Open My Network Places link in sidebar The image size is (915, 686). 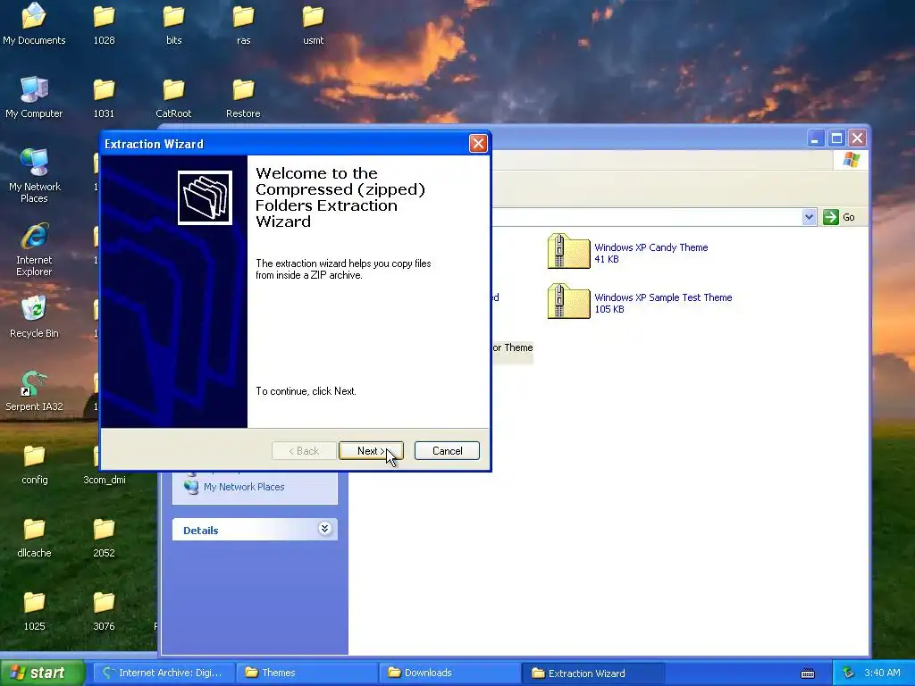244,487
